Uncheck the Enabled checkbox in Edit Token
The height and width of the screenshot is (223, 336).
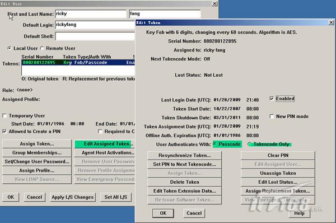[272, 99]
